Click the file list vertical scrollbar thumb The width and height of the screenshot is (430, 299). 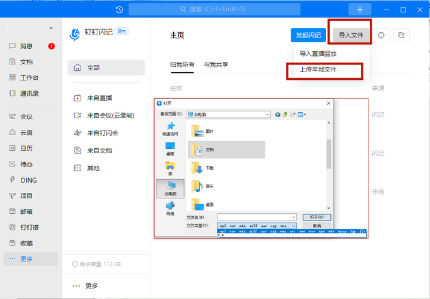click(328, 154)
